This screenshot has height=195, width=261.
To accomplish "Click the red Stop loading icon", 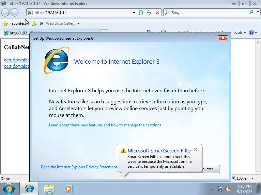I will point(157,13).
